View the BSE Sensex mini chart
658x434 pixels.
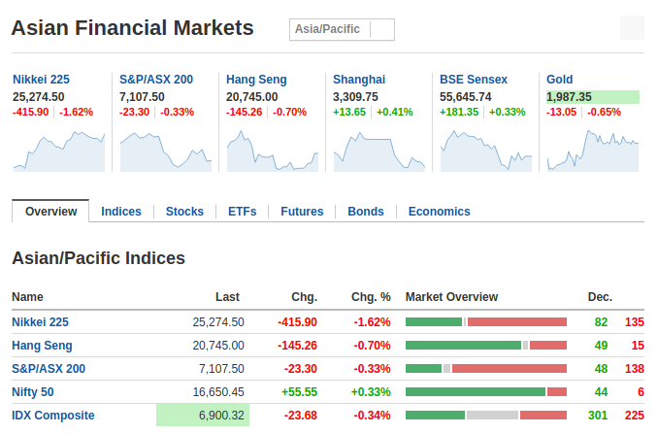pyautogui.click(x=486, y=151)
